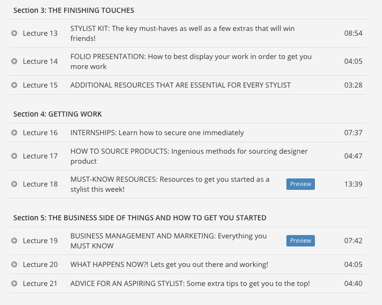Click the play icon beside Lecture 14
This screenshot has width=382, height=305.
coord(14,61)
